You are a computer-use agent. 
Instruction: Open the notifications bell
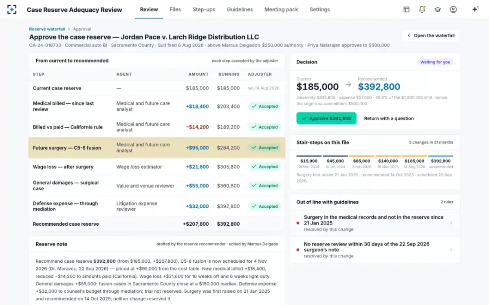tap(422, 9)
